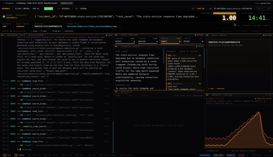Click the thinking cursor indicator
Screen dimensions: 273x157
20,149
